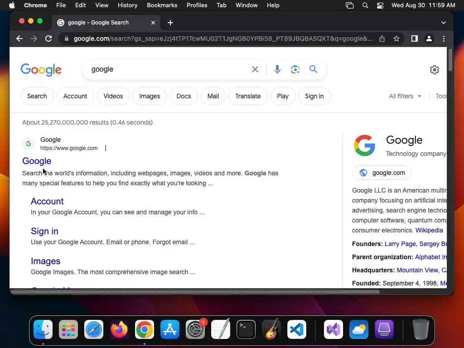The image size is (464, 348).
Task: Open Terminal from the dock
Action: click(246, 329)
